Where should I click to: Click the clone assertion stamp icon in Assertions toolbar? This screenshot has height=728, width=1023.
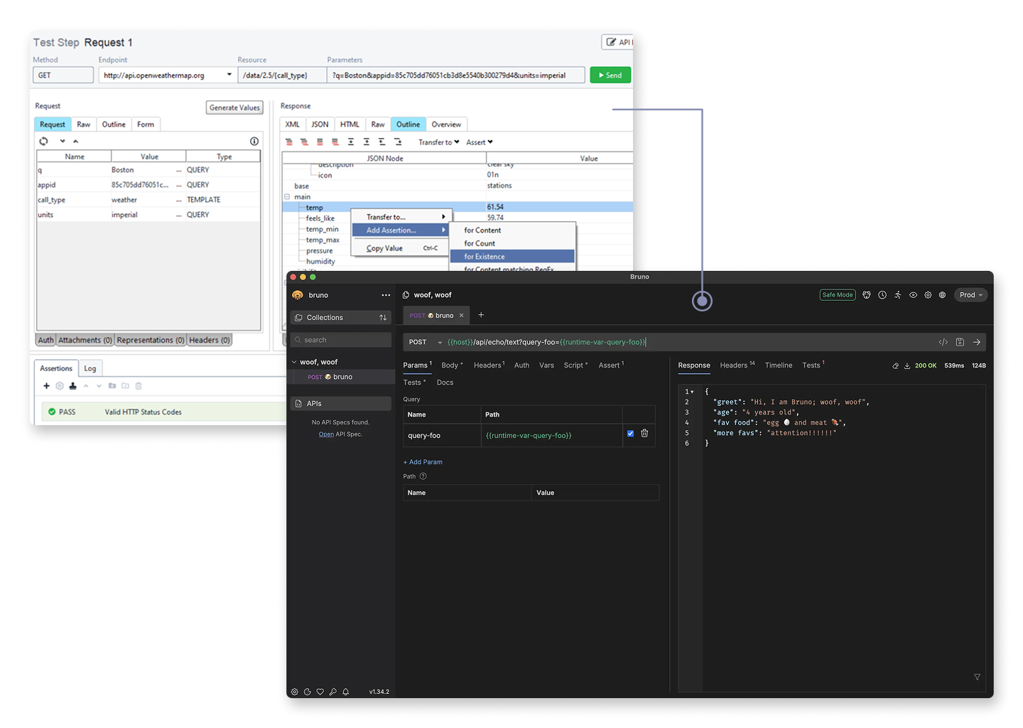(x=72, y=386)
